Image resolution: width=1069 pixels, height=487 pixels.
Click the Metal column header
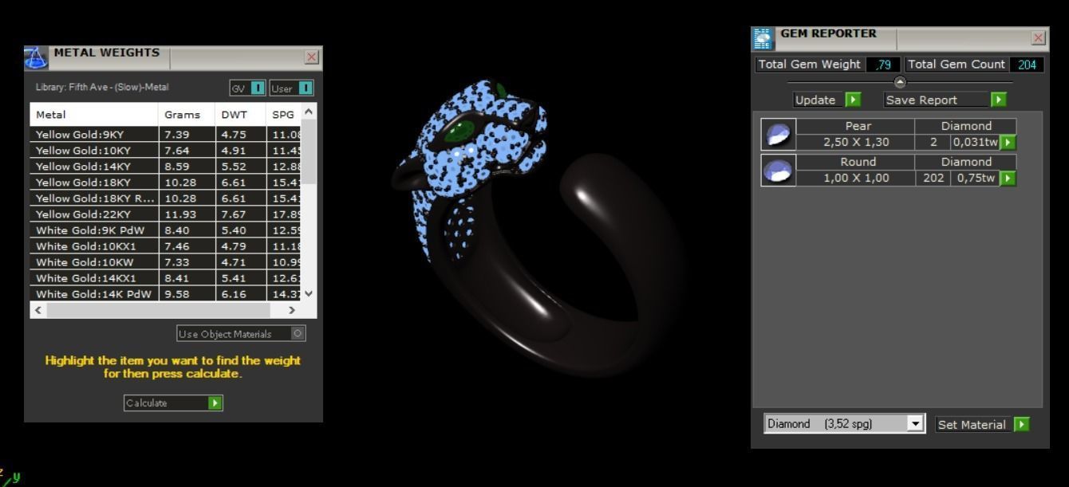94,115
